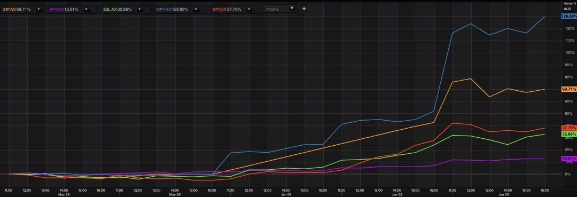The image size is (577, 197).
Task: Expand the Hourly interval selector
Action: pos(279,9)
